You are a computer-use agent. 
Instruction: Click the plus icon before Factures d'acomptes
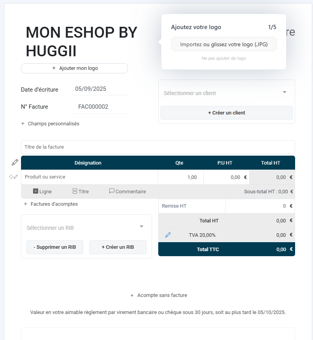[x=25, y=204]
